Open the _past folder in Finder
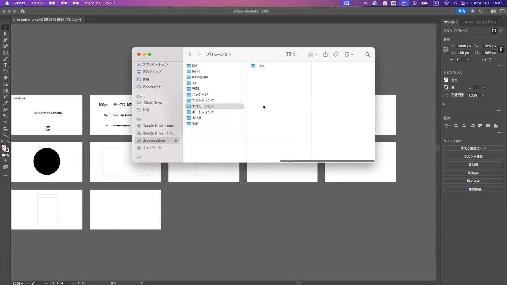This screenshot has height=285, width=507. coord(279,66)
